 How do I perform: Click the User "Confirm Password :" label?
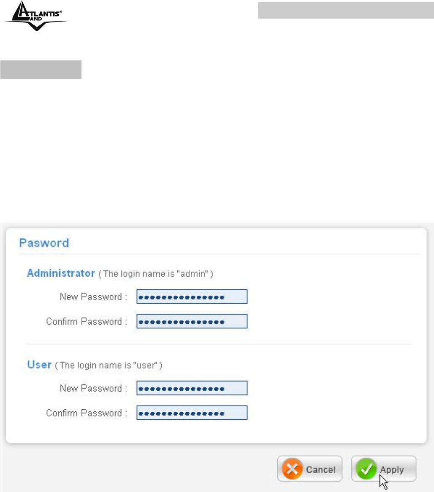[x=87, y=413]
